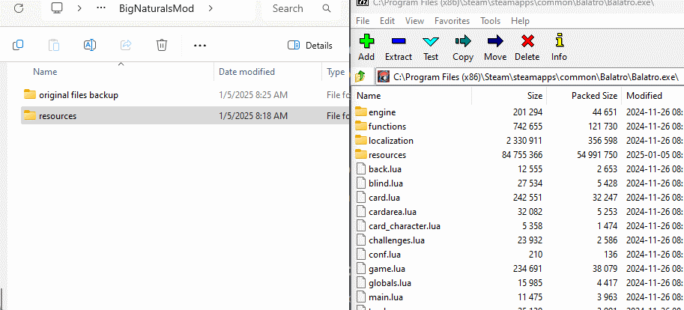Toggle the Explorer Details pane
684x310 pixels.
pos(310,46)
